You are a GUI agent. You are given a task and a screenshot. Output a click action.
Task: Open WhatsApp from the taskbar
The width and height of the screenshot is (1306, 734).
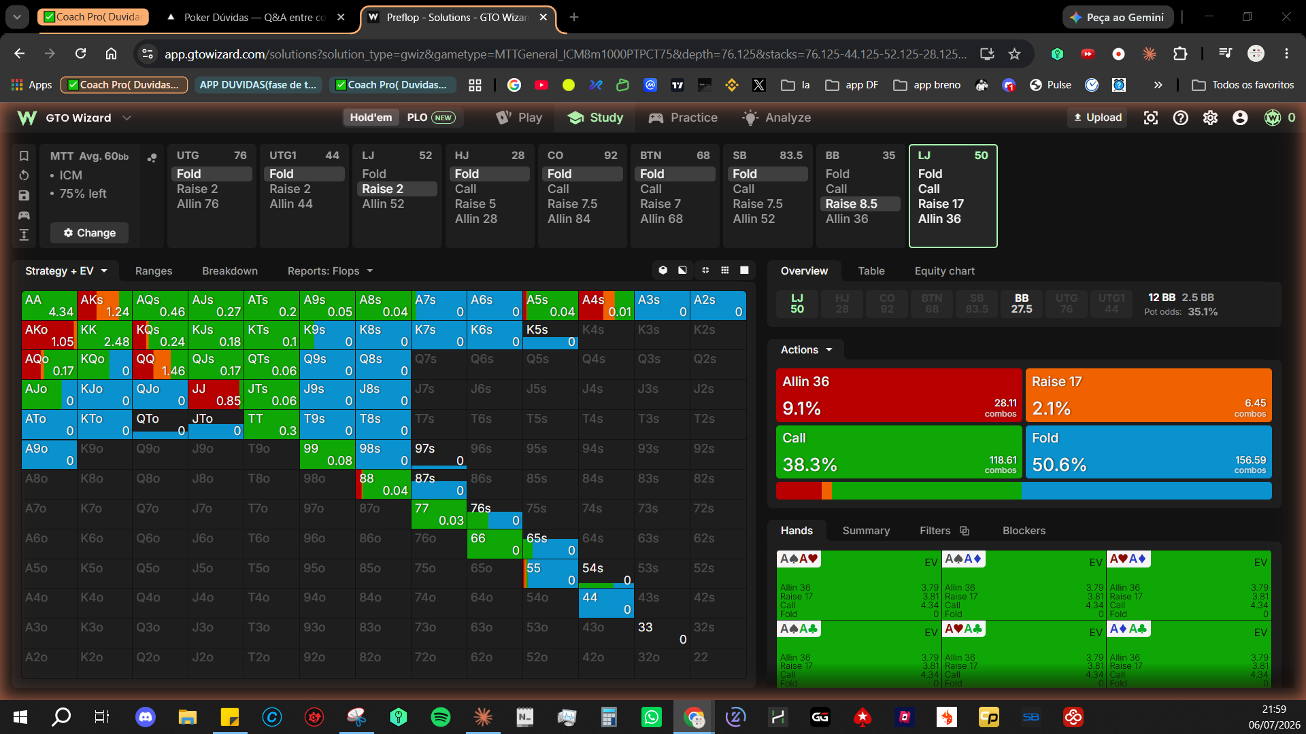point(651,716)
